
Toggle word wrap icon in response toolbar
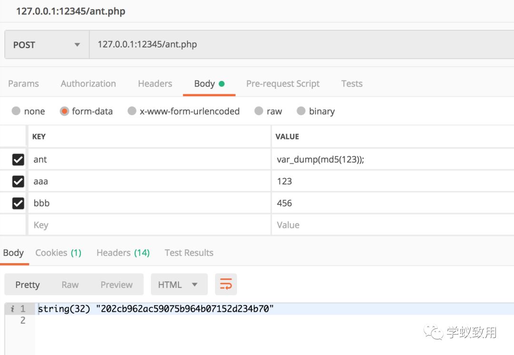226,284
